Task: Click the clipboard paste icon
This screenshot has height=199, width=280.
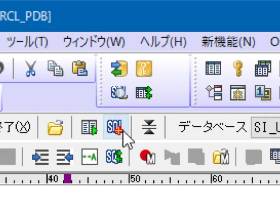Action: click(x=80, y=68)
